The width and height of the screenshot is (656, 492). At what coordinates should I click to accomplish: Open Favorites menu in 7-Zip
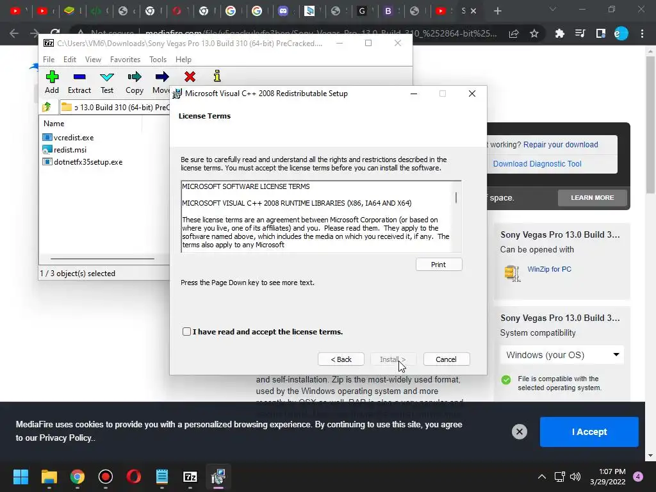point(125,60)
